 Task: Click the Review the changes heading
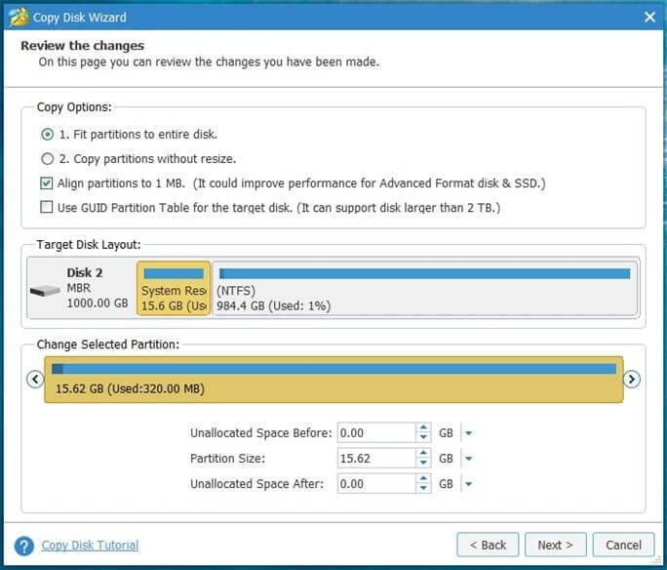coord(83,46)
